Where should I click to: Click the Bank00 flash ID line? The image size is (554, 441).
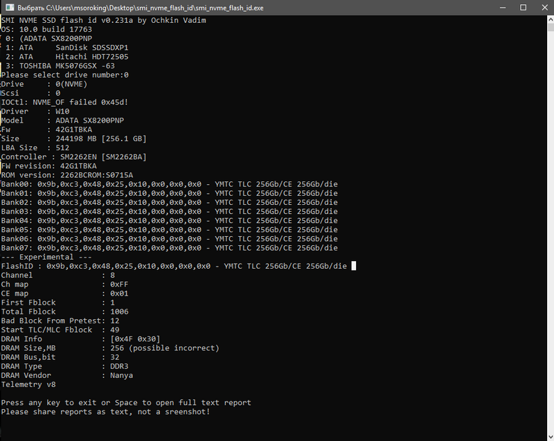pyautogui.click(x=170, y=184)
